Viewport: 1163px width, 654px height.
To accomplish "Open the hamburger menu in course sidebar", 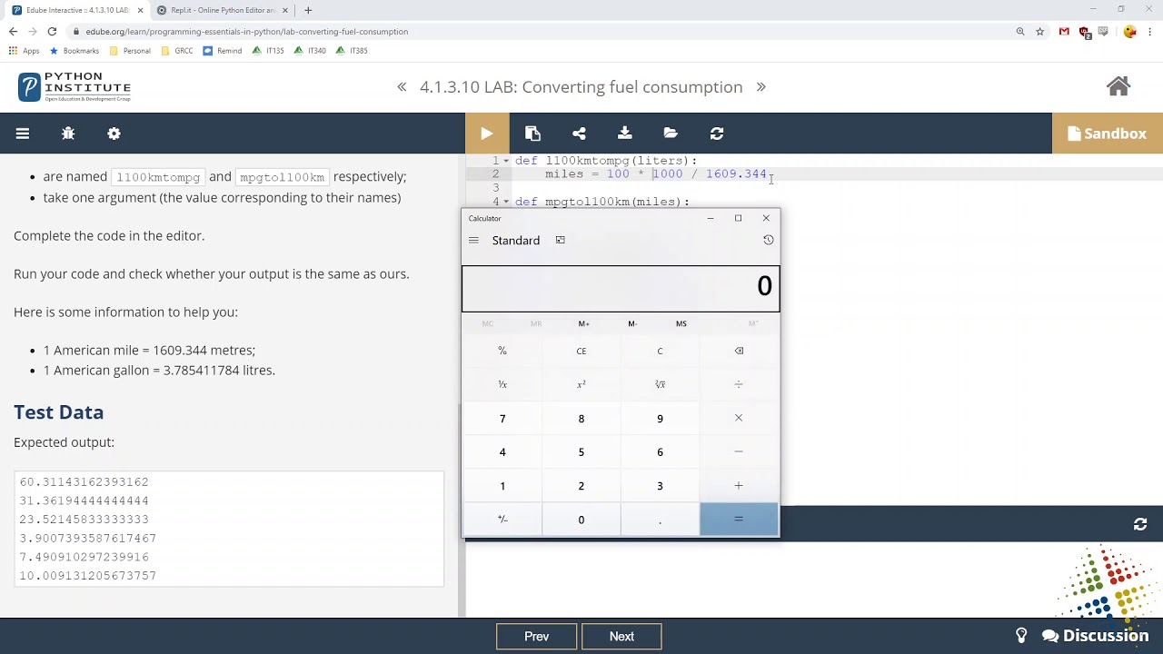I will 23,134.
